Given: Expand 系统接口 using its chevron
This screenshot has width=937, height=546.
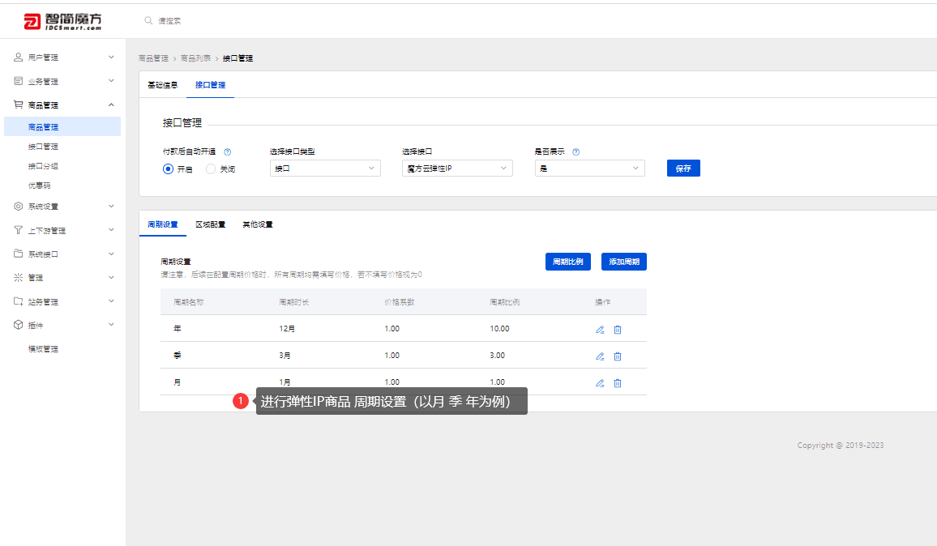Looking at the screenshot, I should [x=111, y=254].
